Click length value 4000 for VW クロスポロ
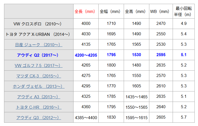Viewport: 198px width, 126px height. [86, 23]
